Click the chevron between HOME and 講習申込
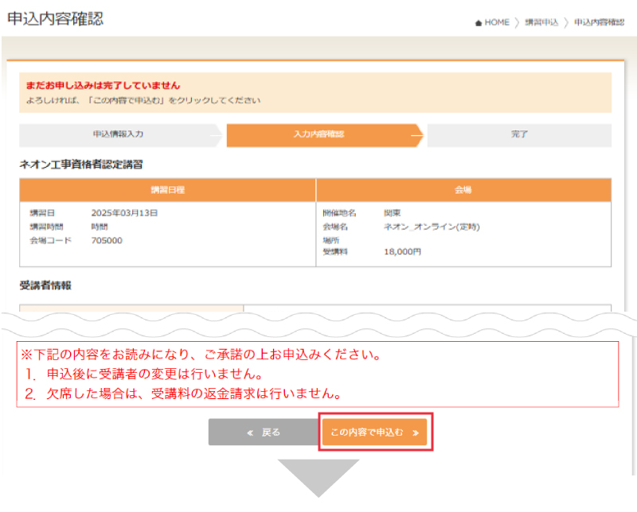Screen dimensions: 637x512 [517, 23]
